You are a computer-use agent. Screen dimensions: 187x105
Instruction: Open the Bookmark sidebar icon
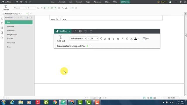2,19
